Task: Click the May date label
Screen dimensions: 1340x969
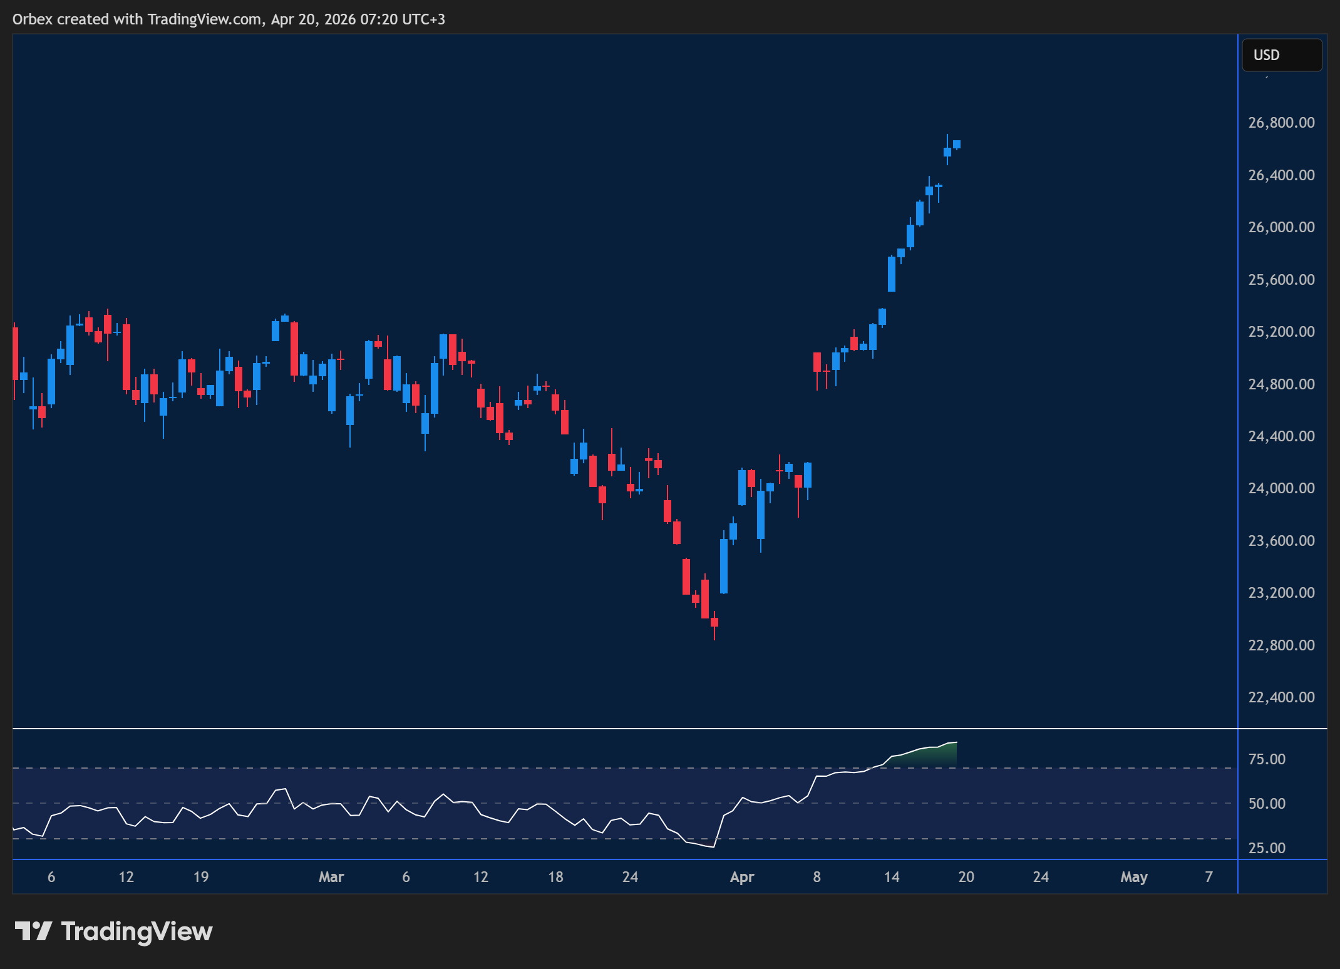Action: 1135,876
